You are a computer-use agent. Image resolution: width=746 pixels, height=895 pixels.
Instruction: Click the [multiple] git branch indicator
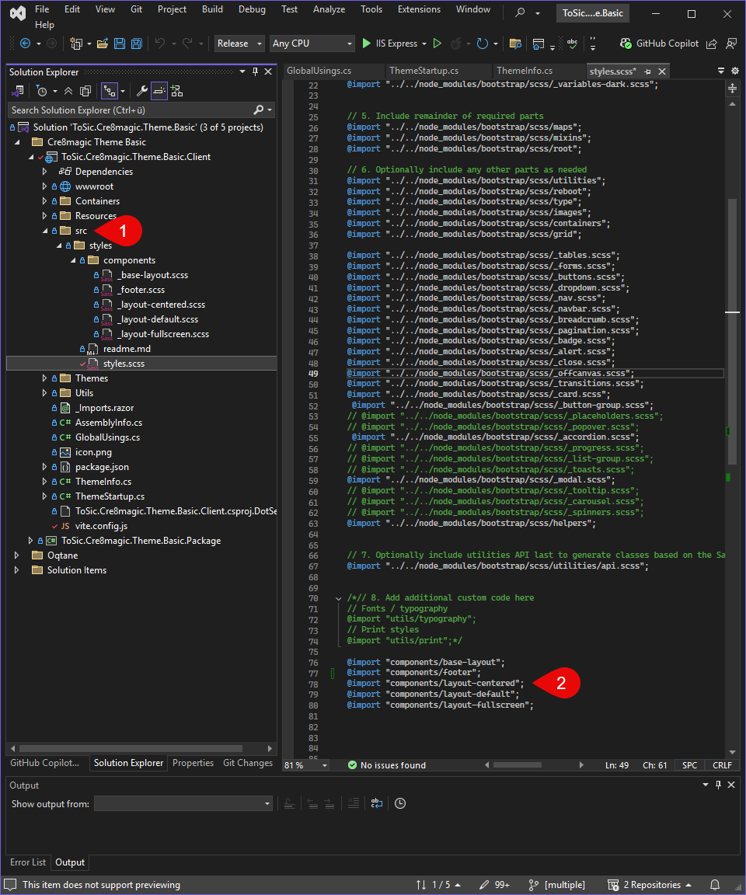click(x=557, y=886)
